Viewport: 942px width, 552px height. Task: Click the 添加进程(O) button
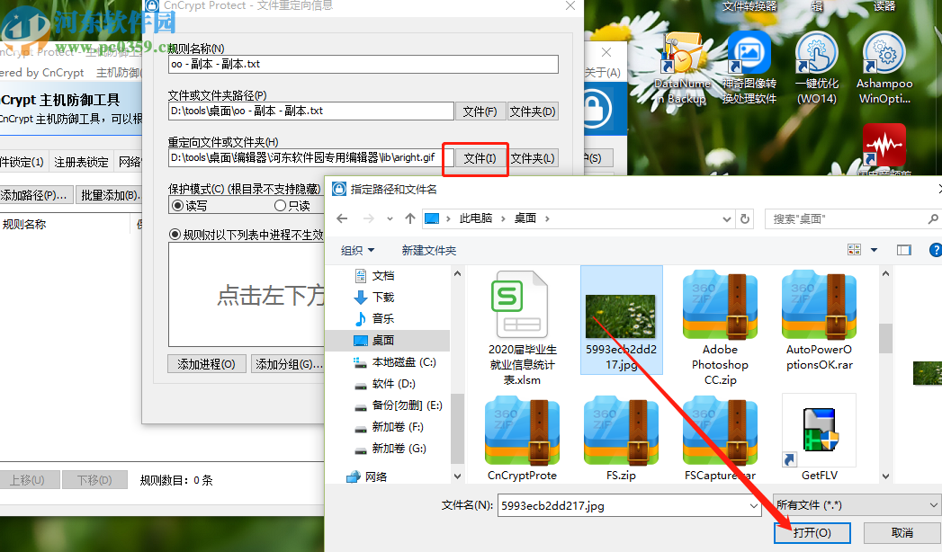206,364
